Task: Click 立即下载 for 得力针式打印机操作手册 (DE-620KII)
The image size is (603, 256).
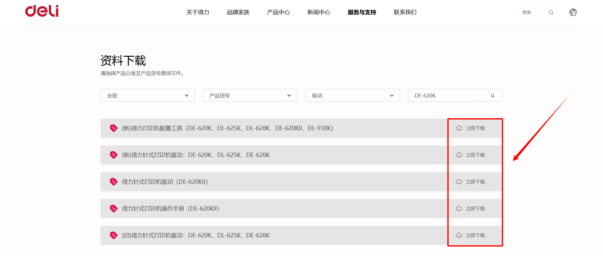Action: (475, 209)
